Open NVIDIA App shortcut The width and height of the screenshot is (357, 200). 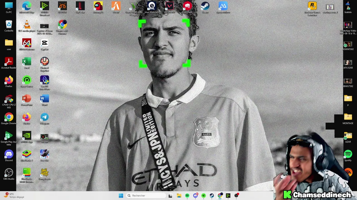coord(27,137)
